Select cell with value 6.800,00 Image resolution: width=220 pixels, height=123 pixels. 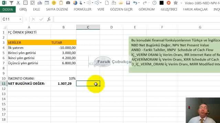coord(64,63)
